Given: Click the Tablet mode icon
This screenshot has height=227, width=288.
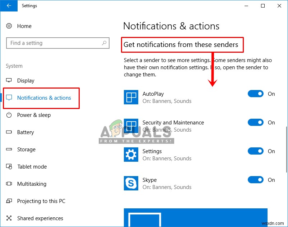Looking at the screenshot, I should point(9,166).
